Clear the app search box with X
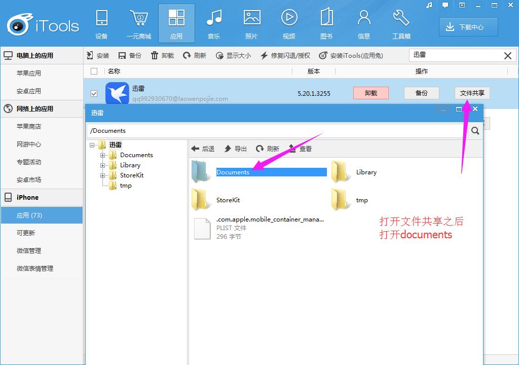Screen dimensions: 519x365 pos(508,56)
